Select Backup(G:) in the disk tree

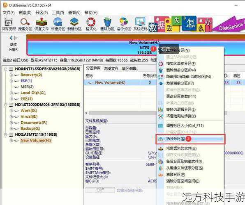(30, 129)
